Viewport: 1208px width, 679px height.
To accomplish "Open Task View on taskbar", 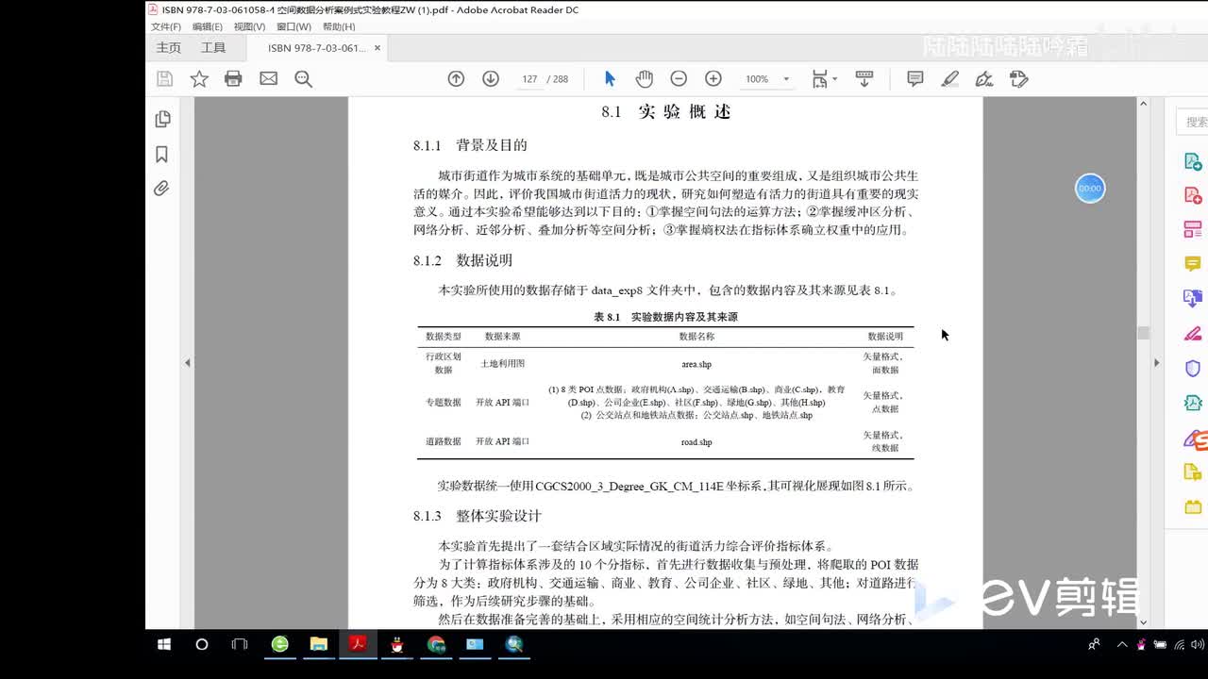I will 240,645.
